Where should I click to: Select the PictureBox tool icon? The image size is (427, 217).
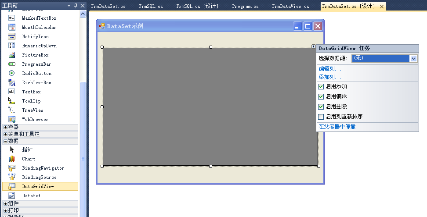tap(12, 55)
